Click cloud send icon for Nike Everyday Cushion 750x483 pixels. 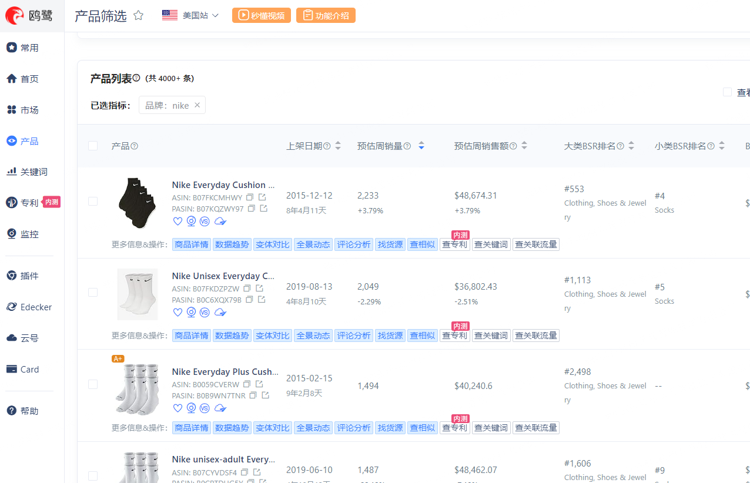(x=220, y=221)
